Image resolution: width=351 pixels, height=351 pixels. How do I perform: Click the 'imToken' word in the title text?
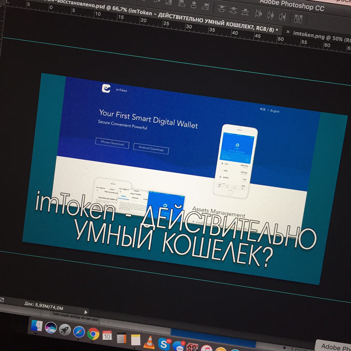point(75,207)
